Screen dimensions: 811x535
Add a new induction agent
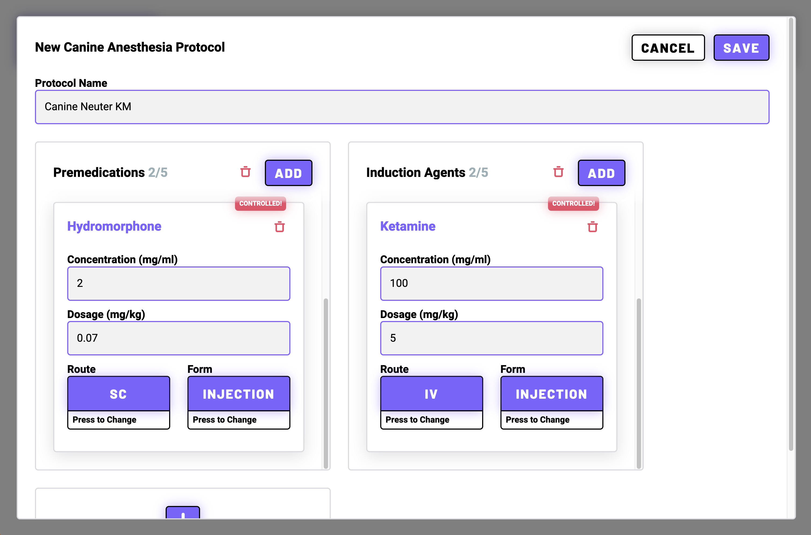(601, 173)
